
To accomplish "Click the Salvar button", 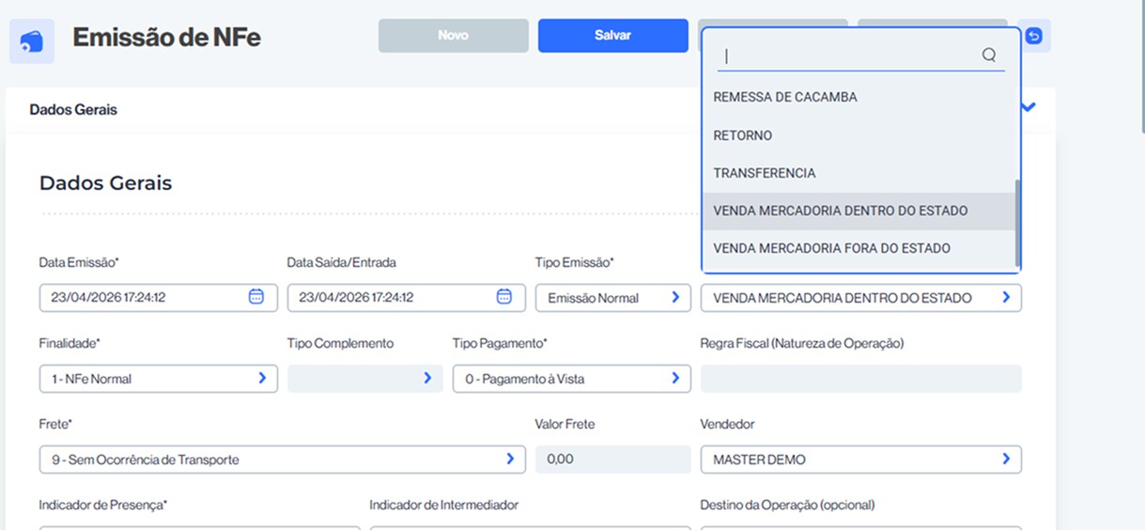I will click(613, 36).
